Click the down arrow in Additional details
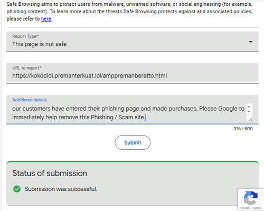This screenshot has width=264, height=211. (249, 112)
